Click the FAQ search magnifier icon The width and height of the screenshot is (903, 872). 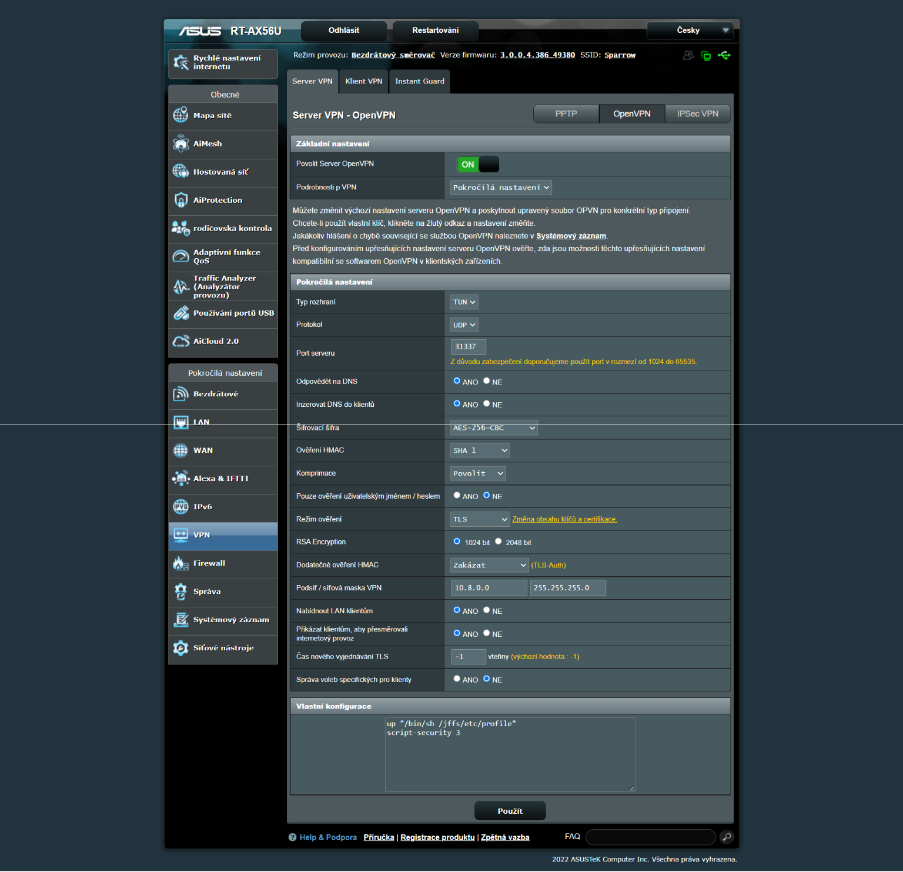click(727, 837)
